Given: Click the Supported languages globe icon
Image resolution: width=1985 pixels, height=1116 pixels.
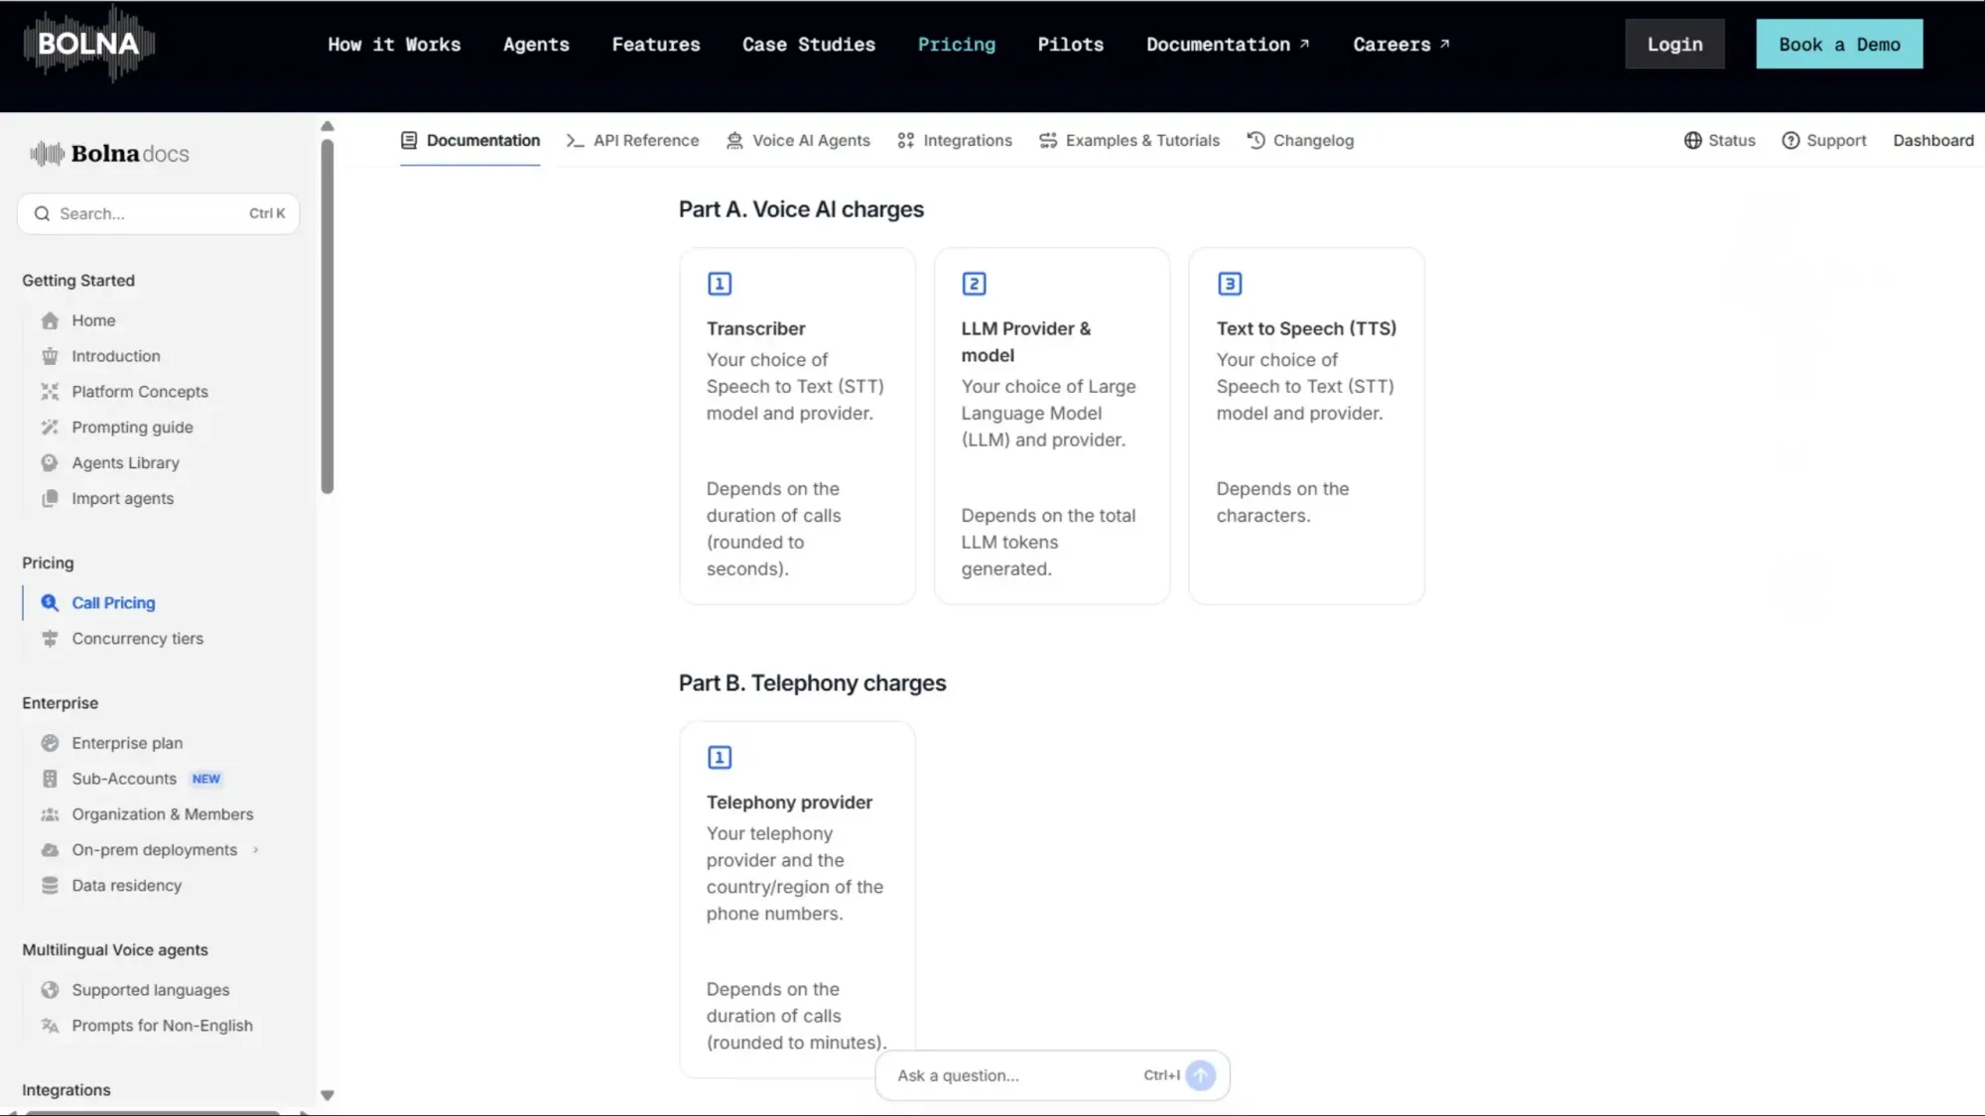Looking at the screenshot, I should 50,990.
